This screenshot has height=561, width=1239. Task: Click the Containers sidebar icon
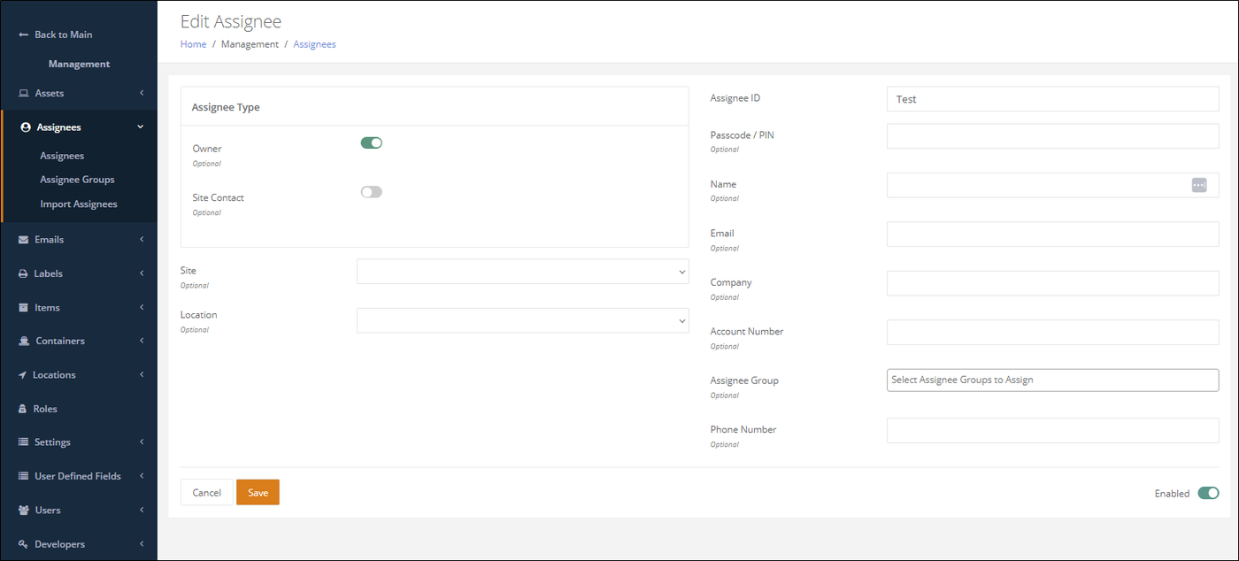(24, 342)
